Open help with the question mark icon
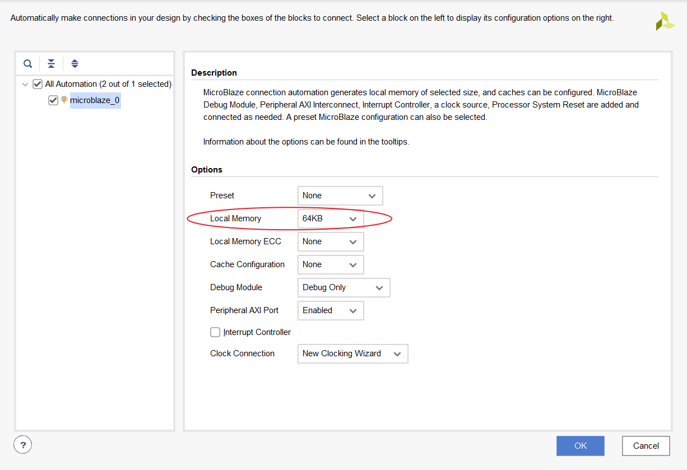Image resolution: width=687 pixels, height=470 pixels. (x=22, y=445)
